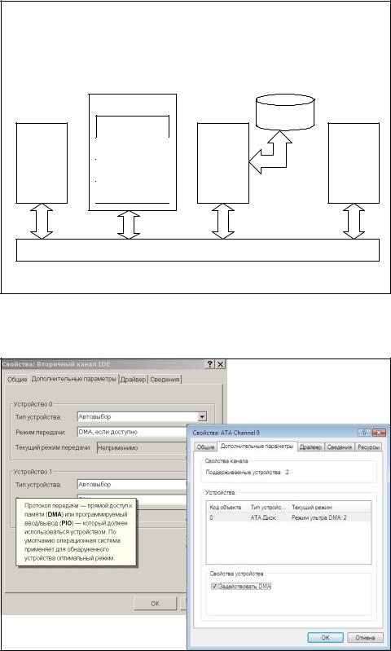Select Дополнительные параметры tab in ATA Channel 0 window

(257, 446)
